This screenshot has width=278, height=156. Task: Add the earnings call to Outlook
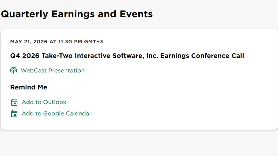44,102
